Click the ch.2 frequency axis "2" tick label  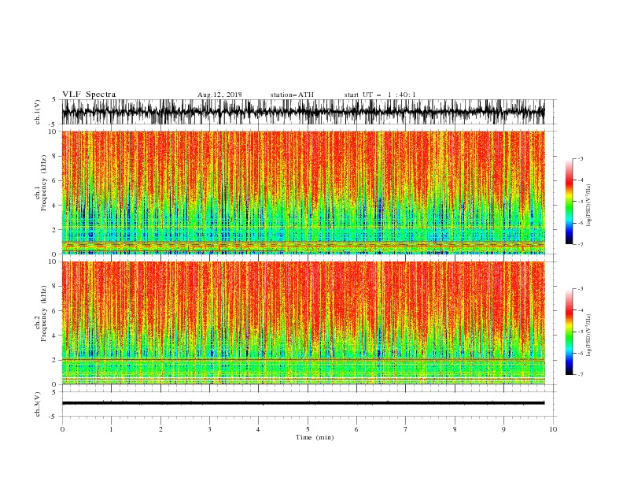coord(55,360)
